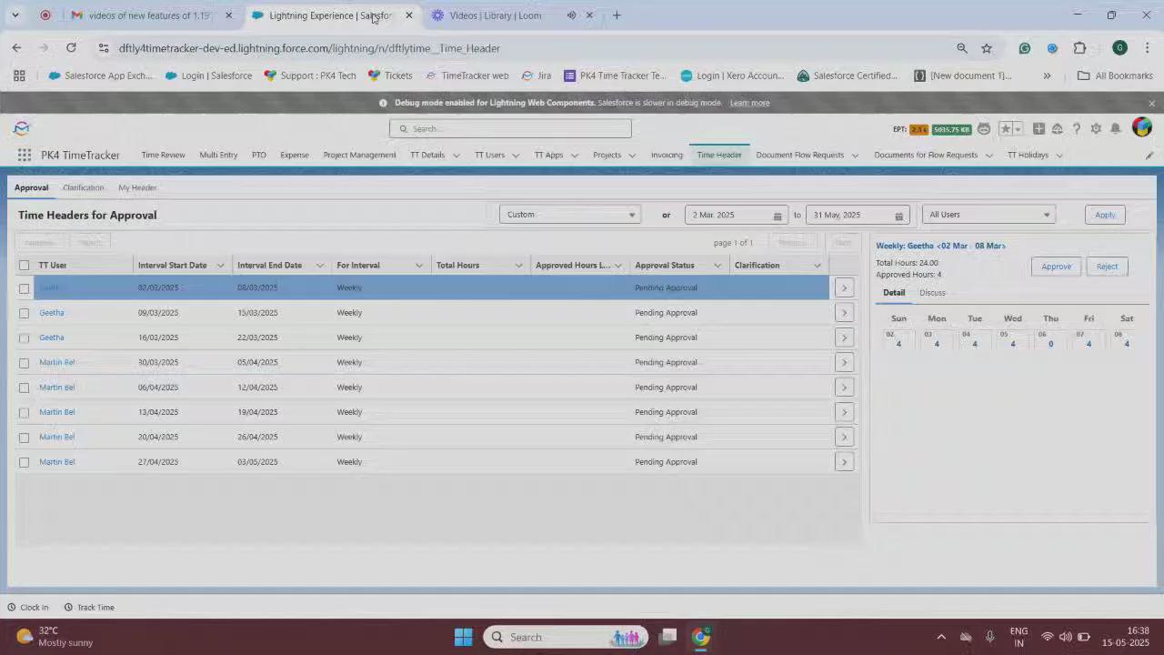Open details arrow for 16/03/2025 row
The image size is (1164, 655).
click(844, 338)
